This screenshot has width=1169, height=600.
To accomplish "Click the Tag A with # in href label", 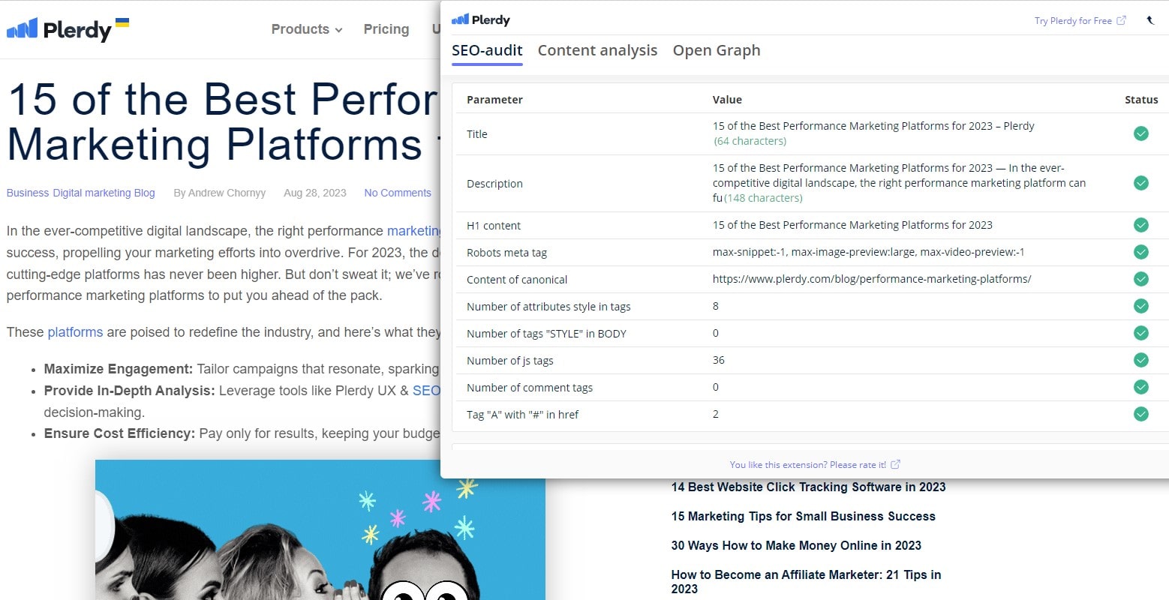I will [522, 414].
